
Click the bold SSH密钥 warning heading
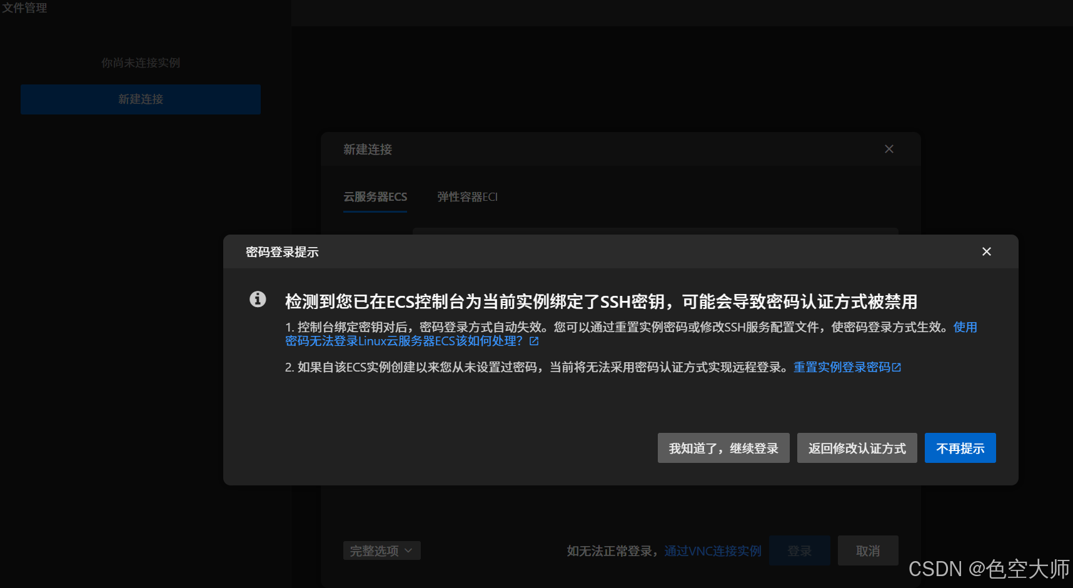601,302
